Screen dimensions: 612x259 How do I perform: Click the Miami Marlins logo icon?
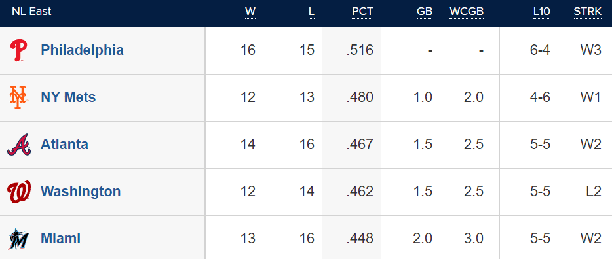pyautogui.click(x=19, y=239)
